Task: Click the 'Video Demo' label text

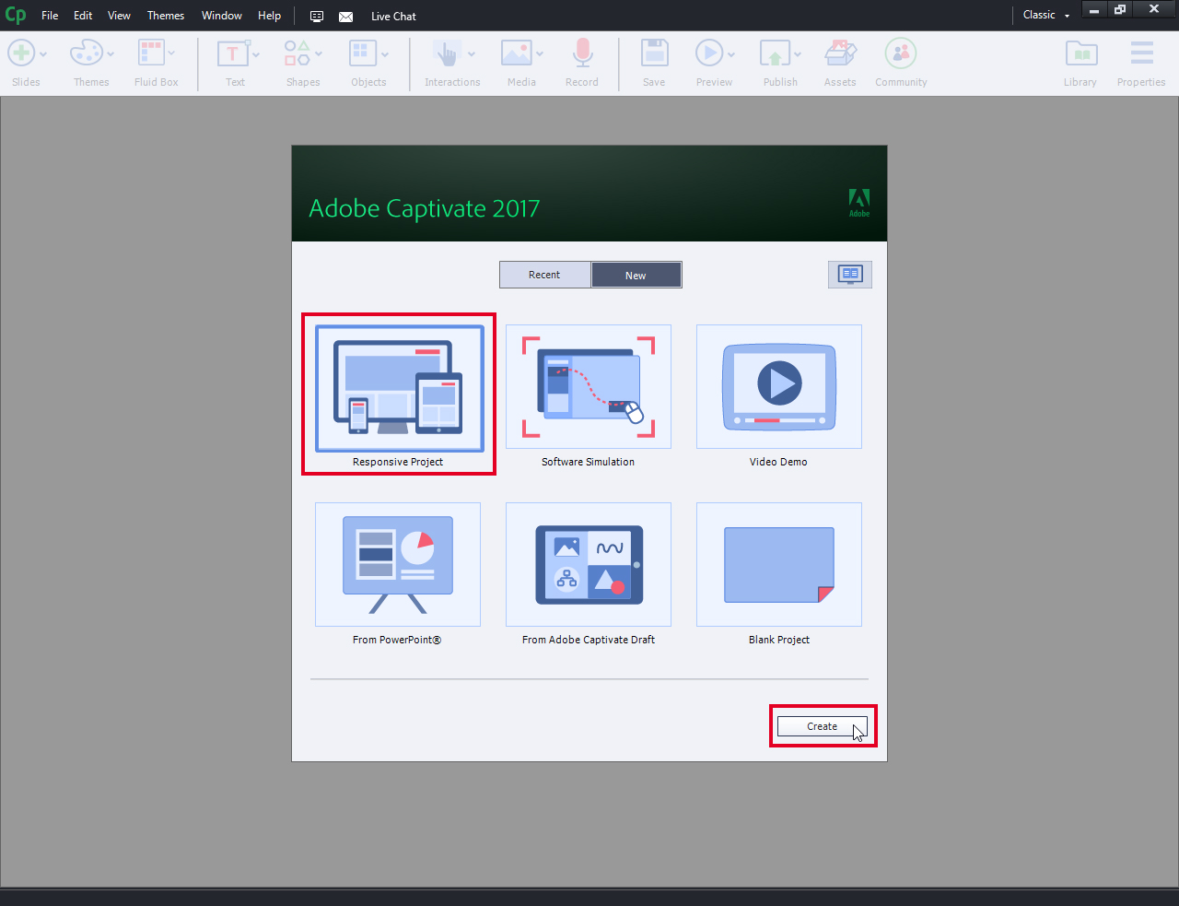Action: click(778, 462)
